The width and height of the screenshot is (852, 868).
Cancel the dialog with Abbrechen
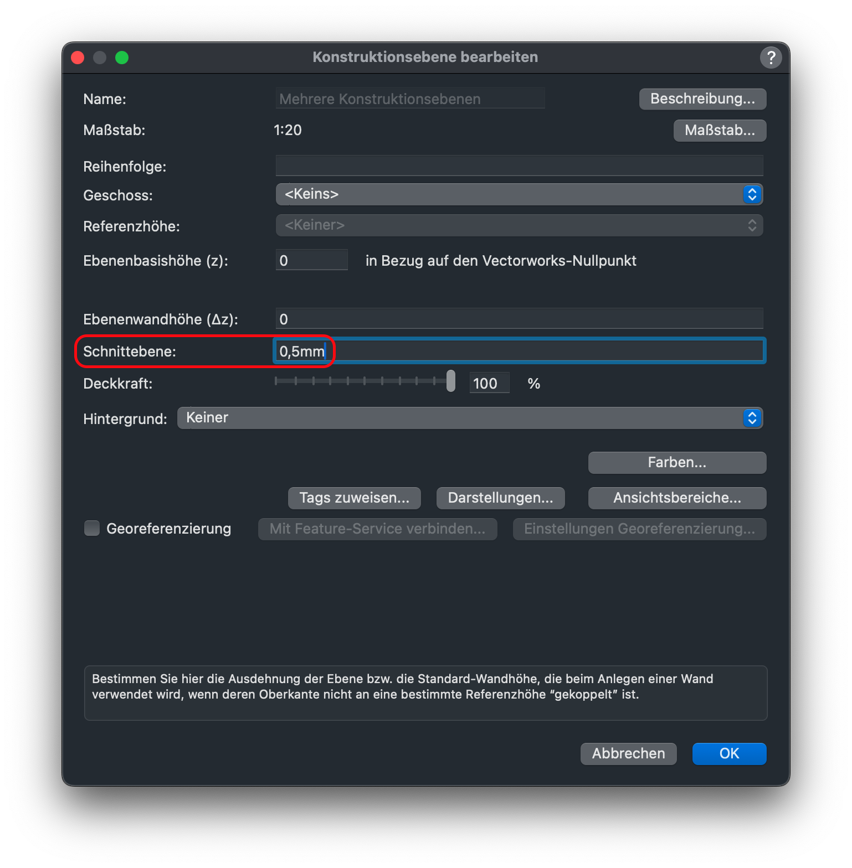coord(628,753)
